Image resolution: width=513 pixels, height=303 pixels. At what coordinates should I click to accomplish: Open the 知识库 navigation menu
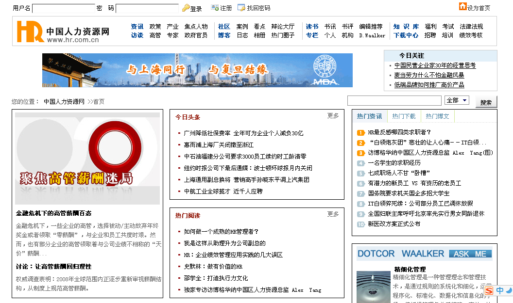pos(406,27)
